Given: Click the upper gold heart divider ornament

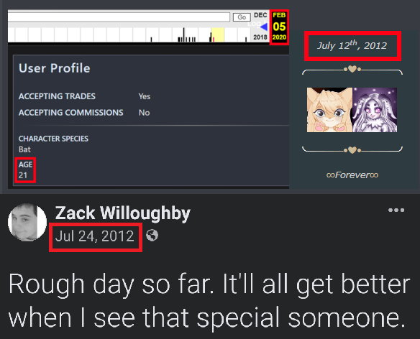Looking at the screenshot, I should pos(352,70).
